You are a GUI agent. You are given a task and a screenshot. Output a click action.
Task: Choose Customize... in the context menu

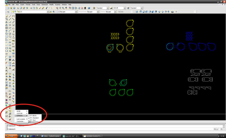(x=20, y=121)
